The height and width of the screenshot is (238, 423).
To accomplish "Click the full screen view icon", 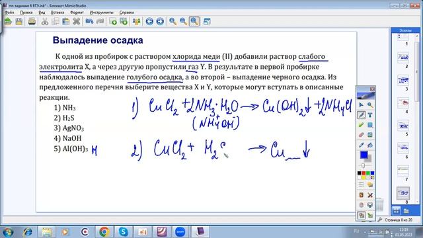I will click(x=207, y=21).
